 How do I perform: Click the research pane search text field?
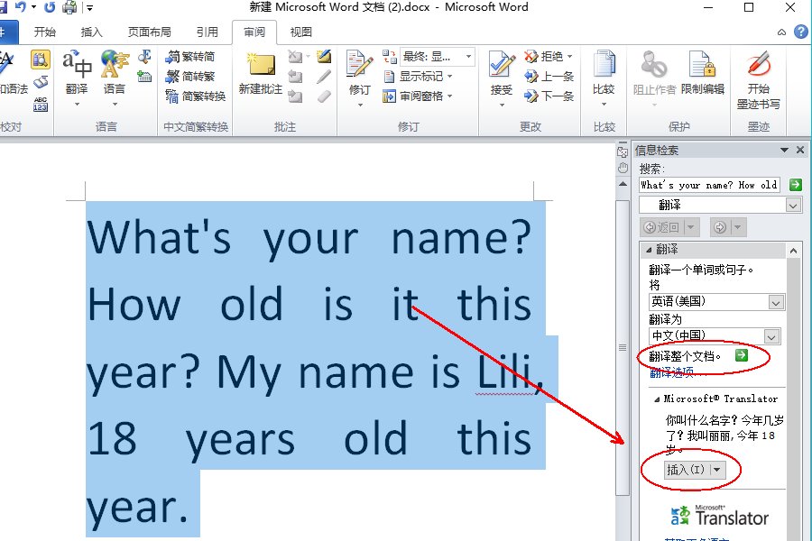(709, 185)
